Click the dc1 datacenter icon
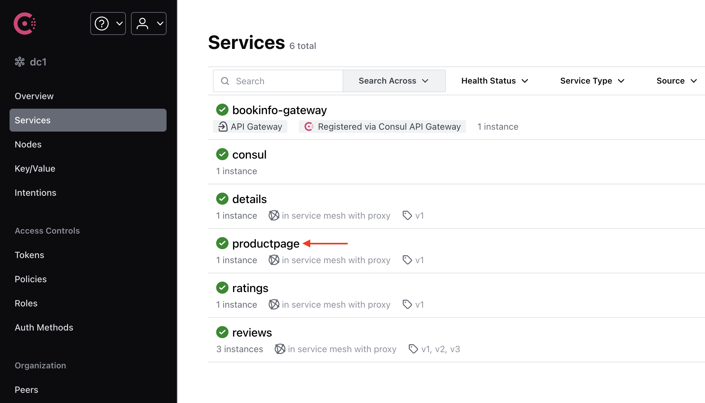This screenshot has height=403, width=705. (x=20, y=62)
